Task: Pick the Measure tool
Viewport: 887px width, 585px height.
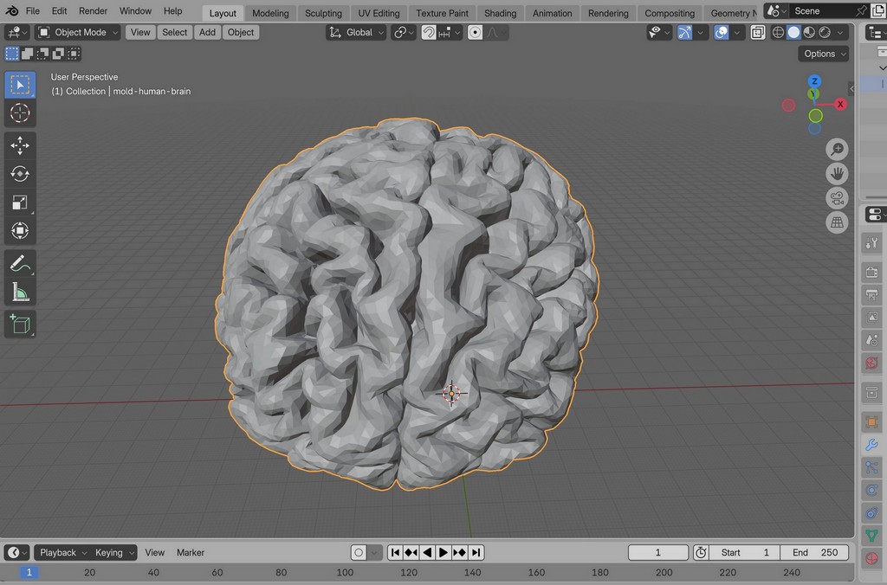Action: [20, 292]
